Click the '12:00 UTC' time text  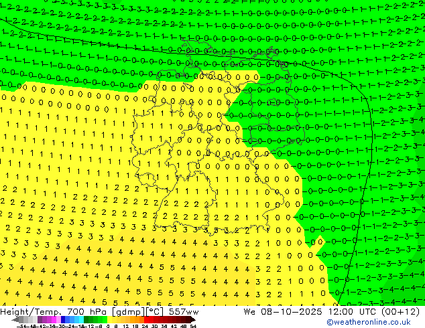[x=353, y=312]
